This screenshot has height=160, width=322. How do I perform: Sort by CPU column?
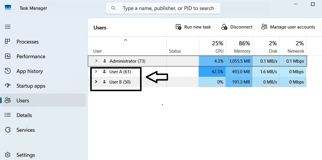pyautogui.click(x=212, y=46)
